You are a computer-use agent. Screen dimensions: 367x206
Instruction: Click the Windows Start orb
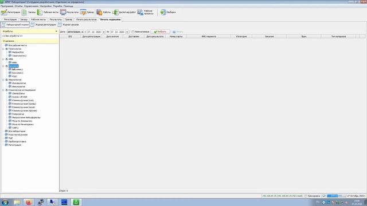tap(5, 202)
